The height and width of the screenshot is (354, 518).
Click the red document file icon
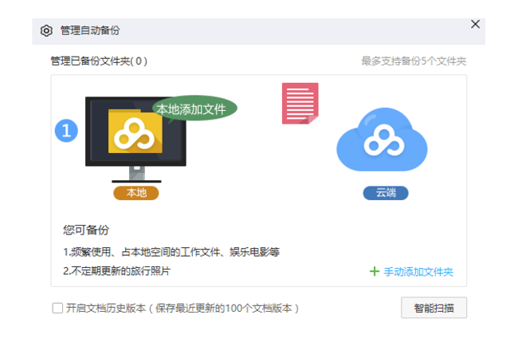coord(300,104)
